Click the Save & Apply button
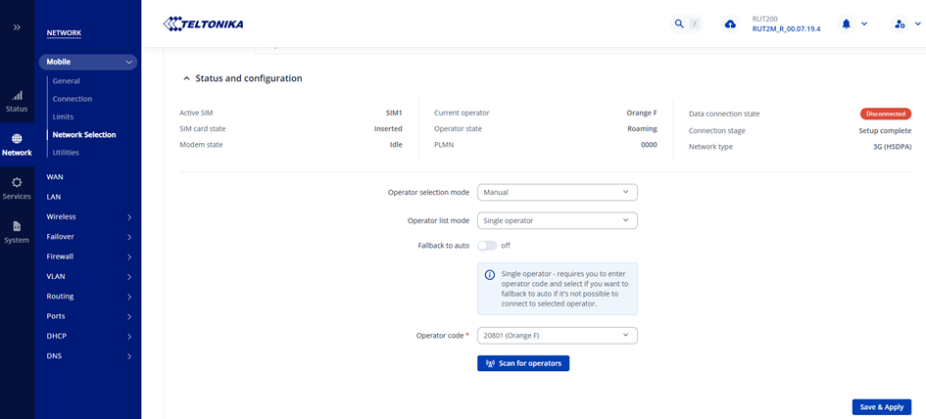The width and height of the screenshot is (926, 419). click(x=882, y=406)
